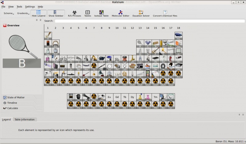Select the Helium element tile
246x144 pixels.
tap(178, 36)
